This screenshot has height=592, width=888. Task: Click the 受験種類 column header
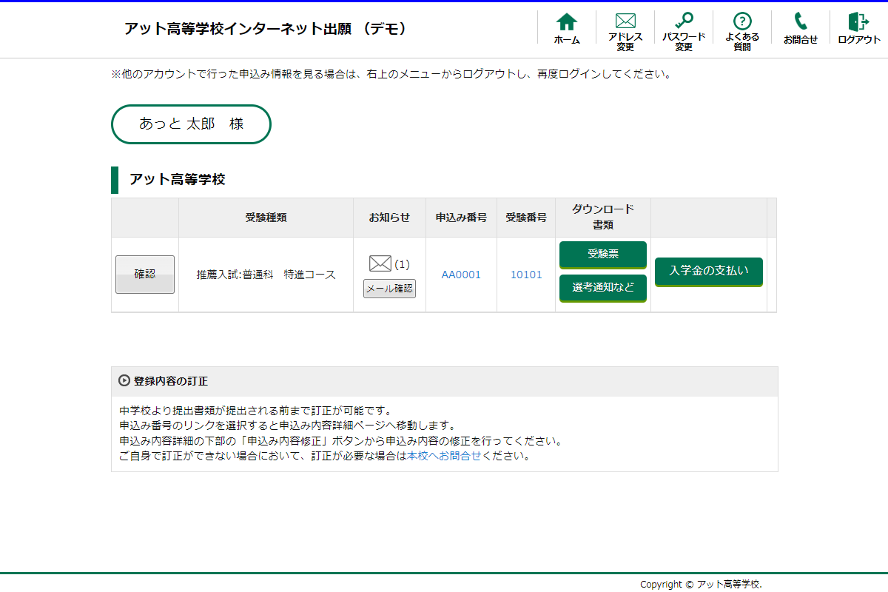pyautogui.click(x=266, y=218)
